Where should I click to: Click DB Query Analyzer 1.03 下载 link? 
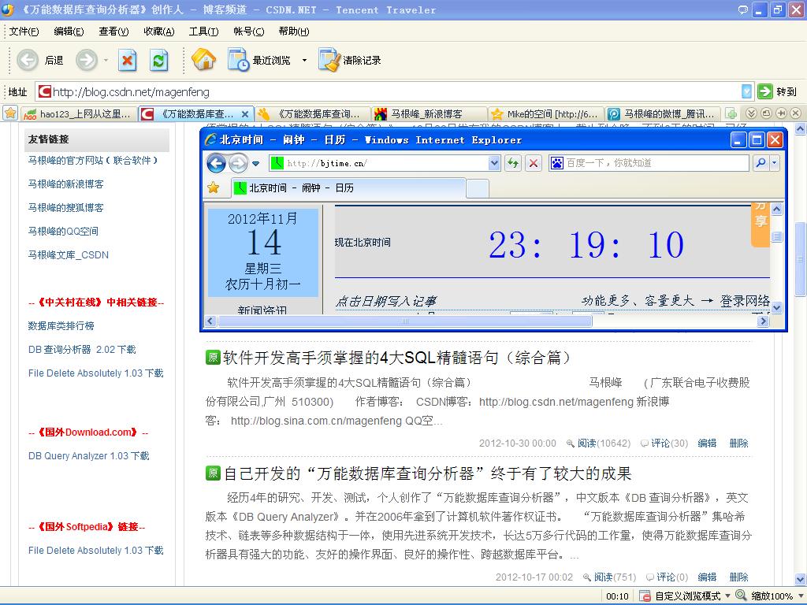coord(88,456)
